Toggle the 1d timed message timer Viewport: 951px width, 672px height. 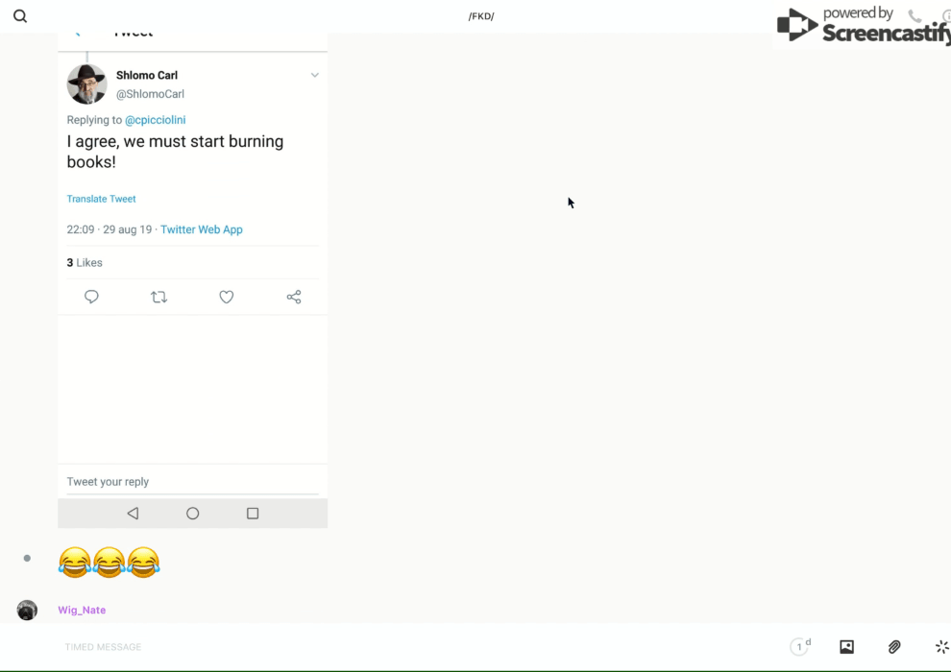(x=800, y=647)
